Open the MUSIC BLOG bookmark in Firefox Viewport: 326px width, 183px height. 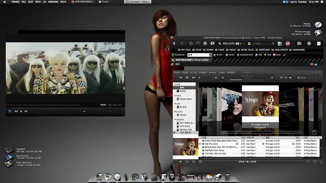[246, 50]
